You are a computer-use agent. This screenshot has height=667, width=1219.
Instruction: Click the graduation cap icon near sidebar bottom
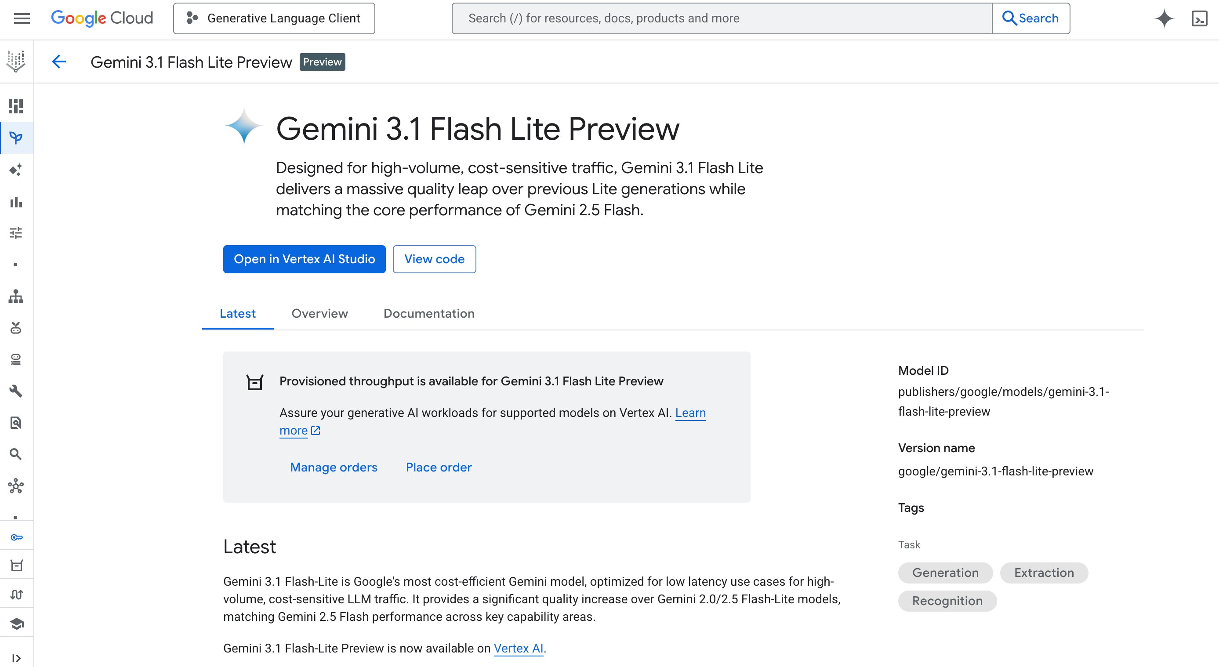(x=17, y=623)
